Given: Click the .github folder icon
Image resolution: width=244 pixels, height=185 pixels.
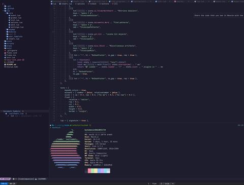Looking at the screenshot, I should [x=5, y=9].
